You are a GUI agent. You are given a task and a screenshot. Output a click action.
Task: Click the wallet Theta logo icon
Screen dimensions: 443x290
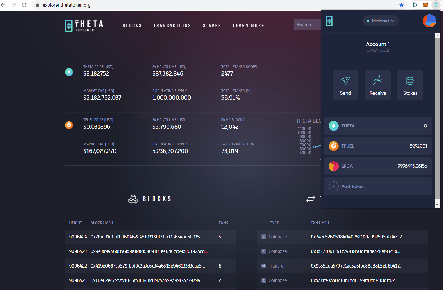329,21
